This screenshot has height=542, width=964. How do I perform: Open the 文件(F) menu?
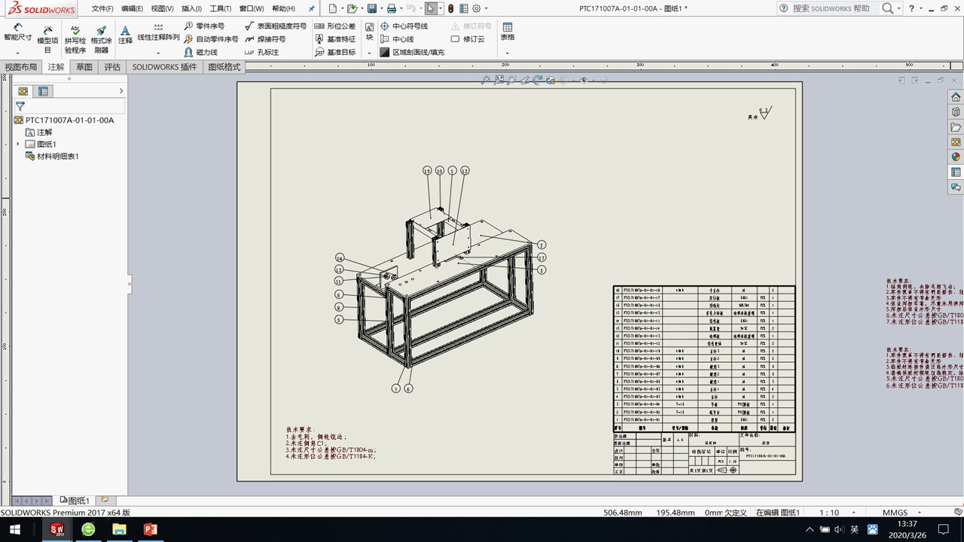[x=102, y=8]
